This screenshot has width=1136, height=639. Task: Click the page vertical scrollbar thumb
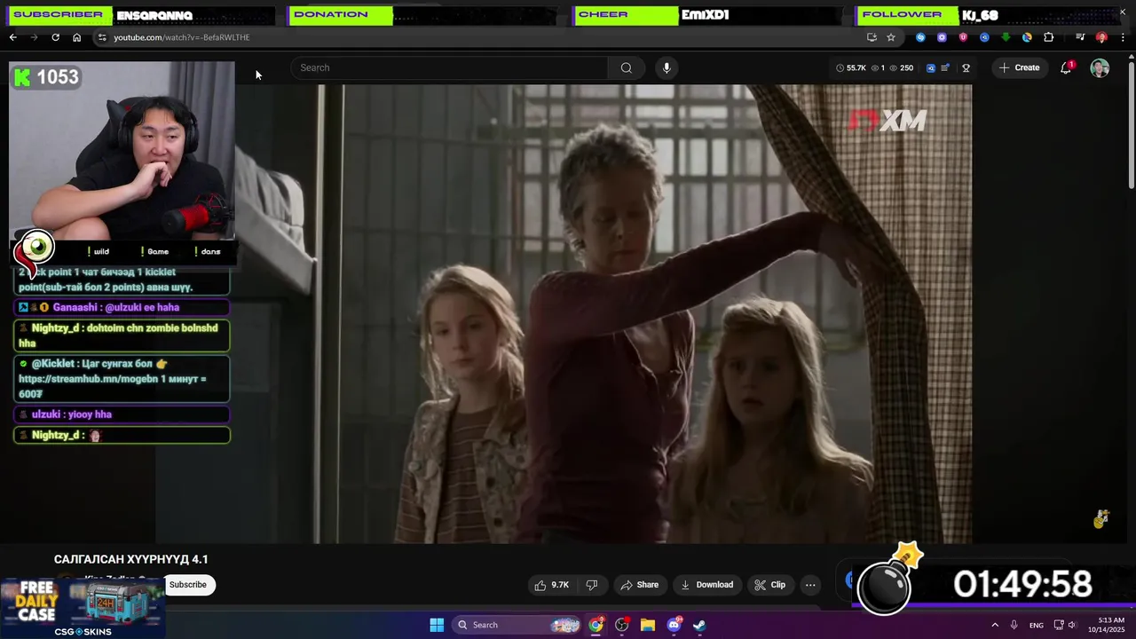point(1131,124)
